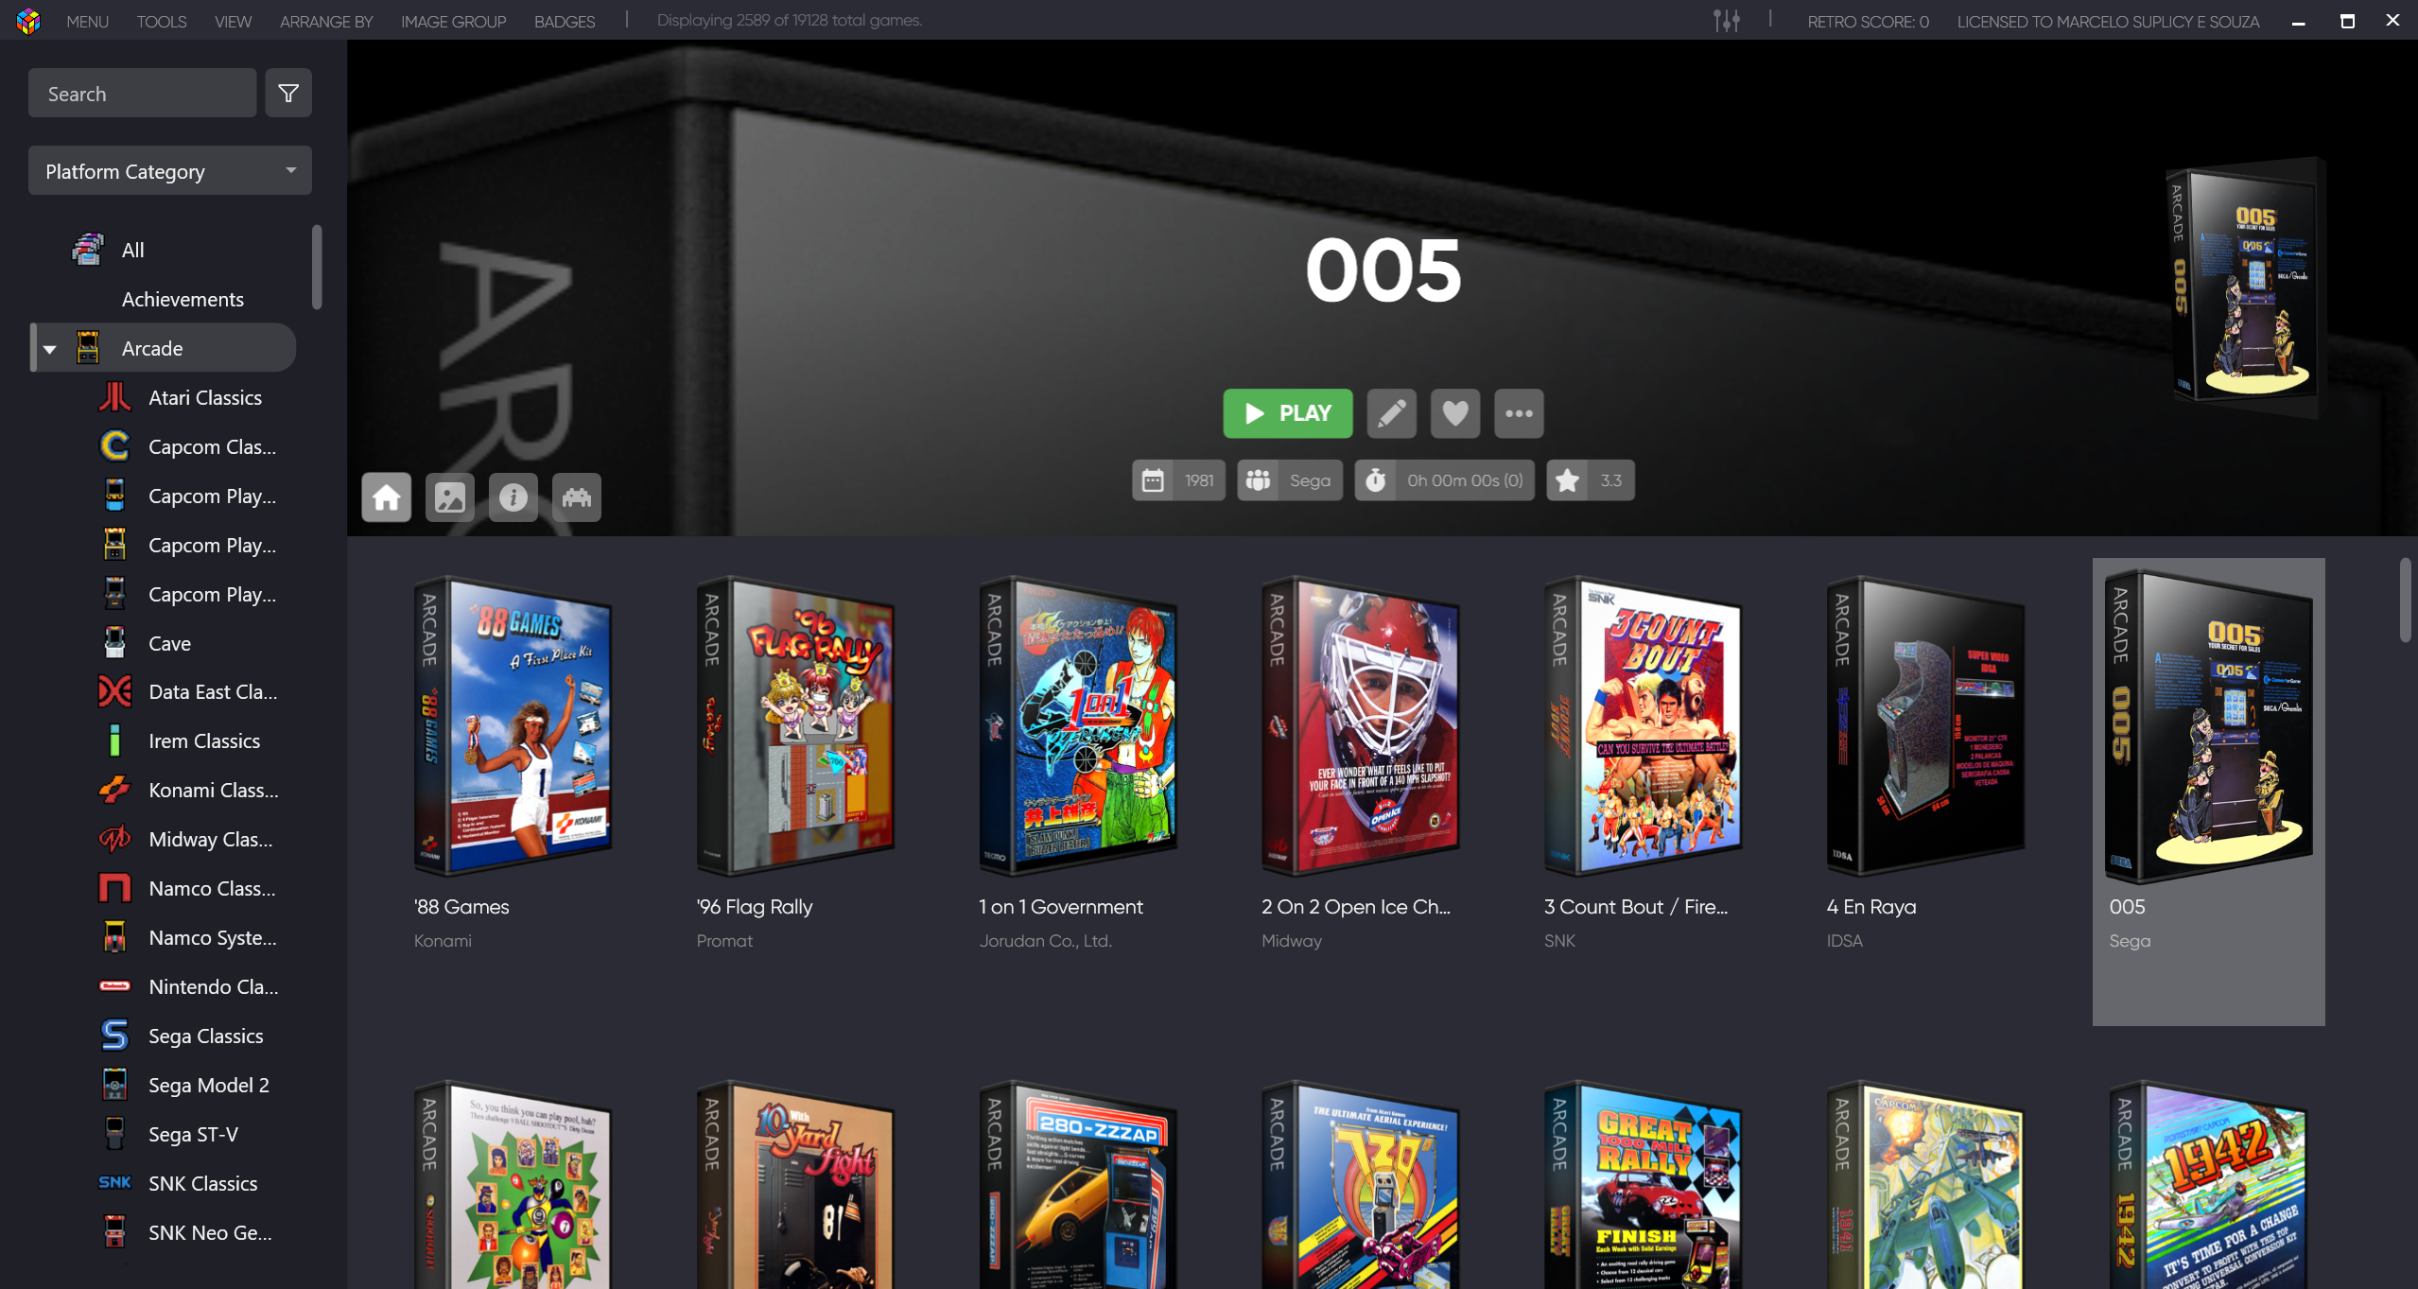Click the stopwatch play time icon
Image resolution: width=2418 pixels, height=1289 pixels.
pos(1376,480)
